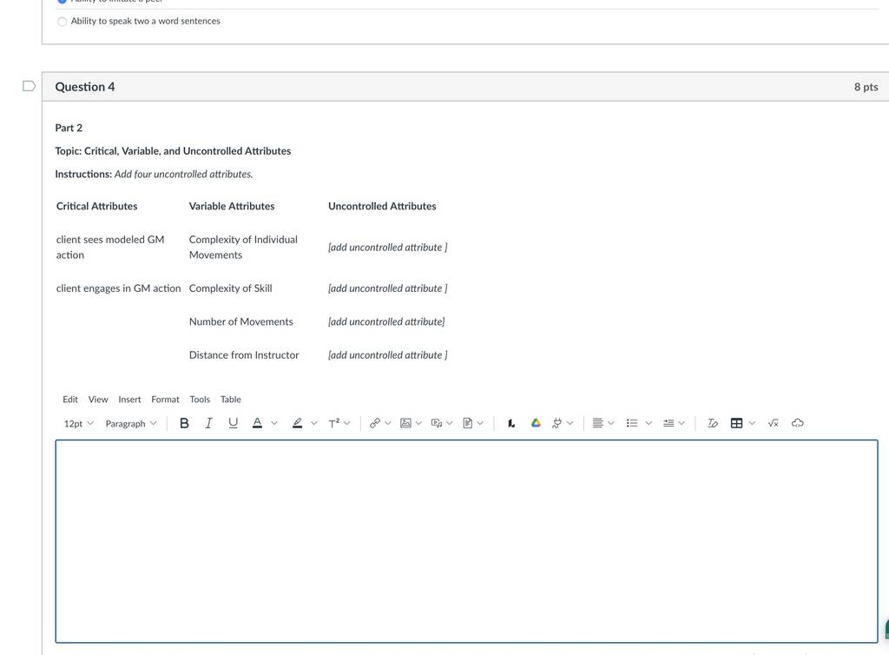The width and height of the screenshot is (889, 655).
Task: Expand superscript options arrow
Action: (x=347, y=423)
